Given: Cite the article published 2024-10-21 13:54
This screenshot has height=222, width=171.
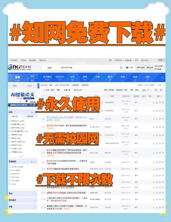Looking at the screenshot, I should point(163,102).
